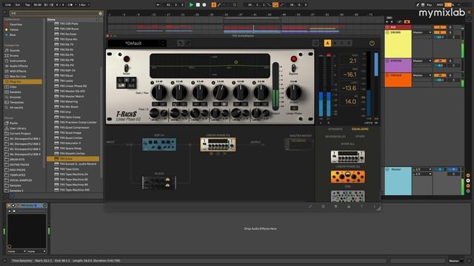Select TR5 Stealth Limiter in browser list

pyautogui.click(x=72, y=154)
